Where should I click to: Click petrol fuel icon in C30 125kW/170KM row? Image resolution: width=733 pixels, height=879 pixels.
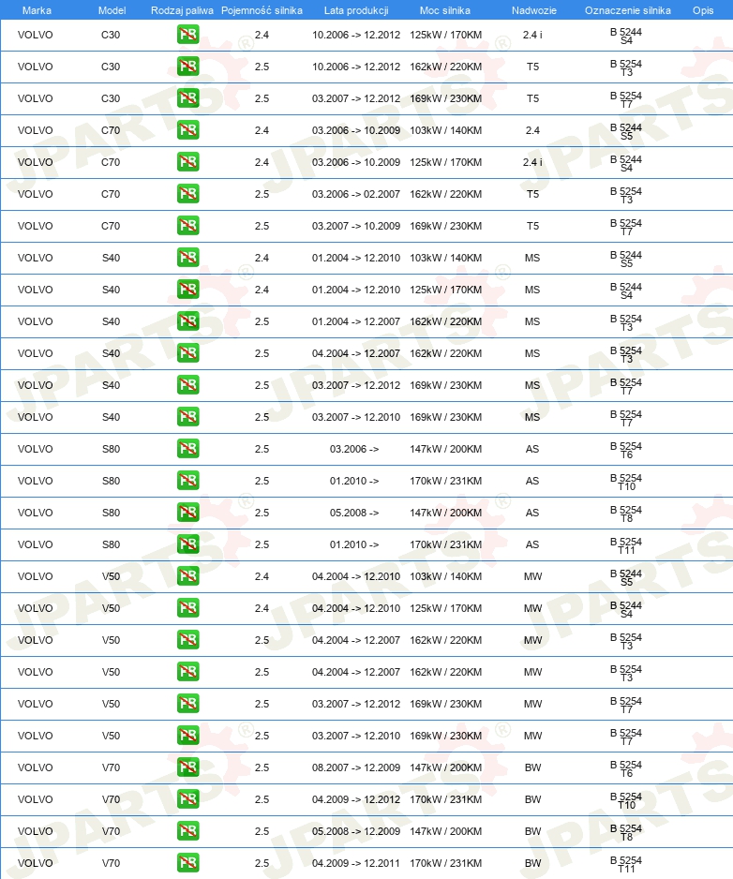[187, 35]
